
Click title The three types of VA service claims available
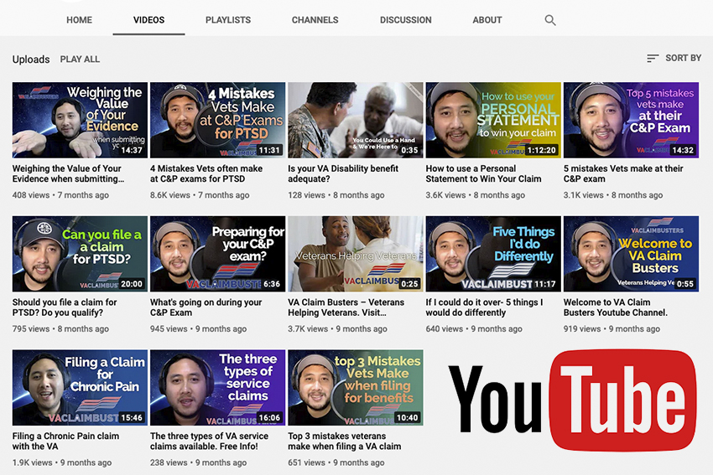(x=209, y=441)
